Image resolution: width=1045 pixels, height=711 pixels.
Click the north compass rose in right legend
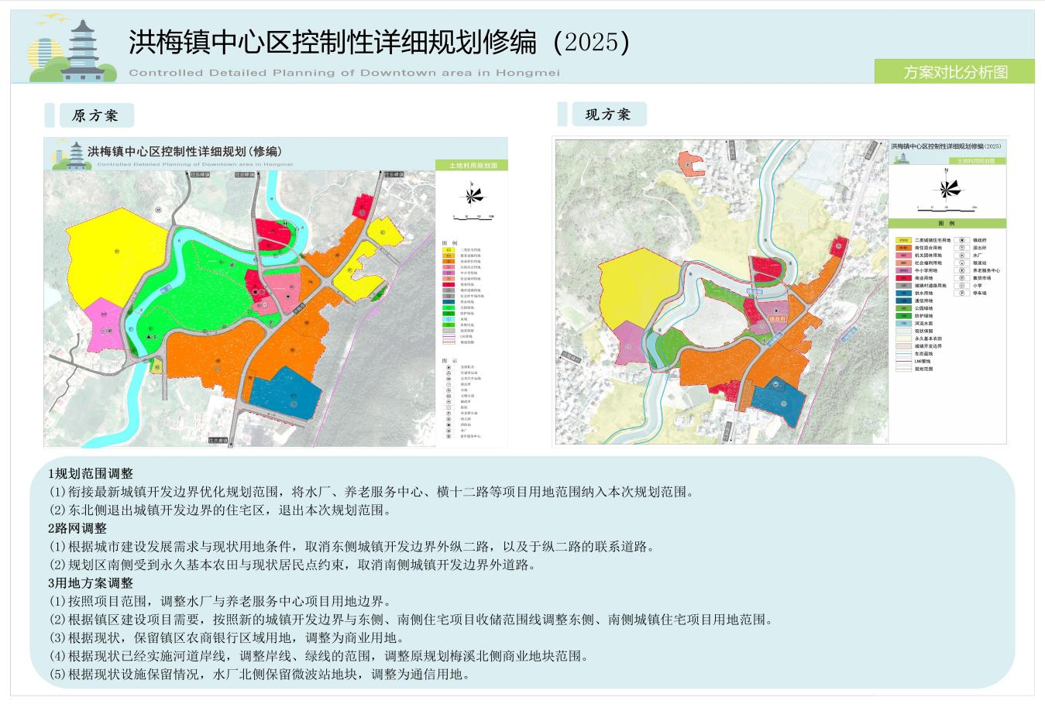947,188
